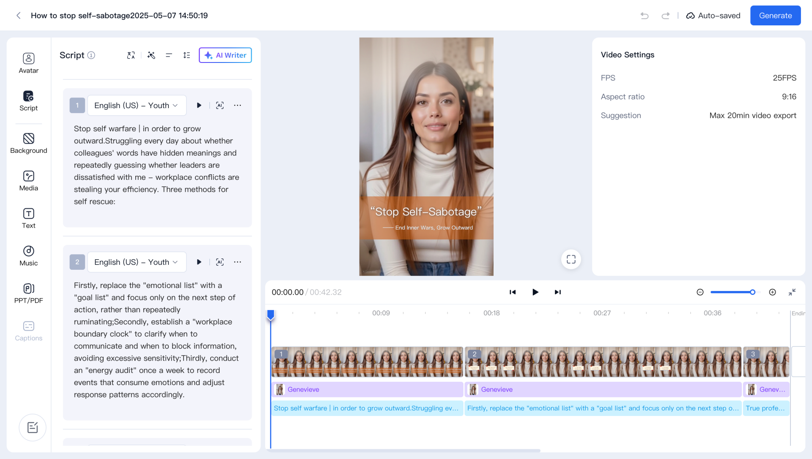This screenshot has height=459, width=812.
Task: Open the voice dropdown for script segment 1
Action: tap(137, 106)
